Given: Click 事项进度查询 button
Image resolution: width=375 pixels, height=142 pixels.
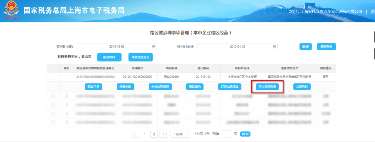Looking at the screenshot, I should [141, 57].
